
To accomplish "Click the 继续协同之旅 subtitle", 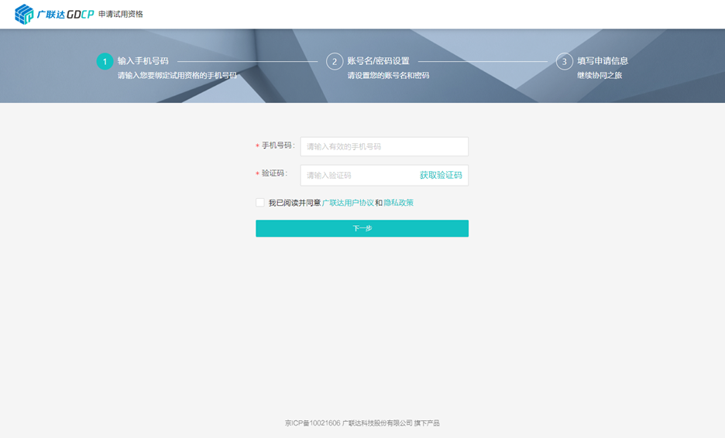I will coord(600,75).
